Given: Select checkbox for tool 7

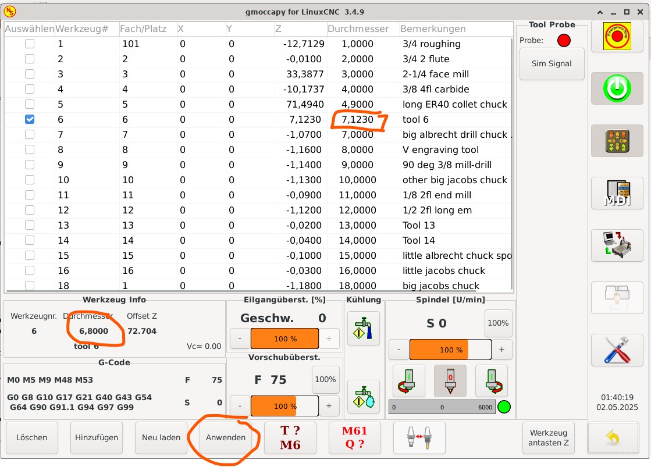Looking at the screenshot, I should pos(30,134).
